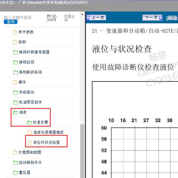Click folder icon beside 自动换挡开关
178x178 pixels.
coord(16,163)
